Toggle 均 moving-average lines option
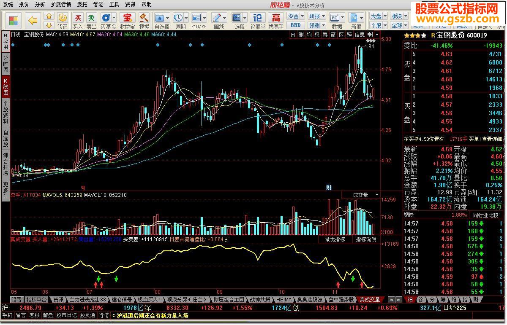Image resolution: width=507 pixels, height=325 pixels. click(x=309, y=35)
